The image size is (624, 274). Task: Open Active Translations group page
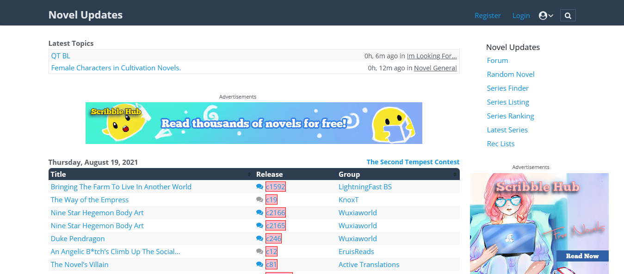(369, 265)
